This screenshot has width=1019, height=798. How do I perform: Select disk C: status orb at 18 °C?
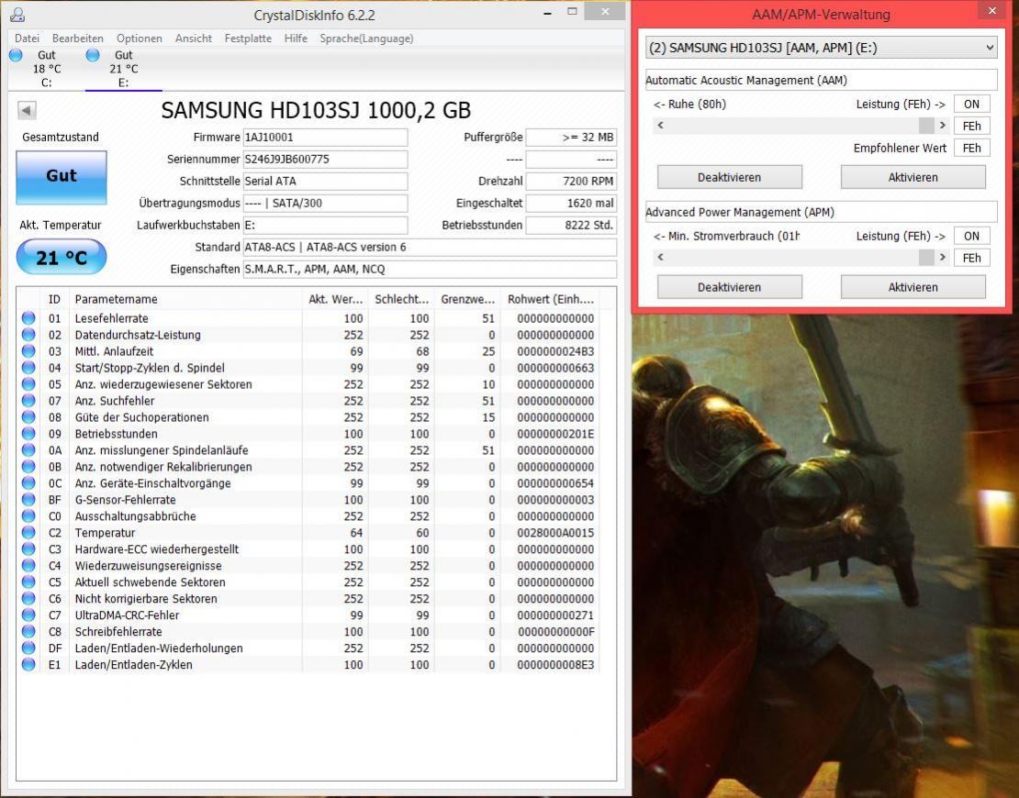click(x=17, y=55)
